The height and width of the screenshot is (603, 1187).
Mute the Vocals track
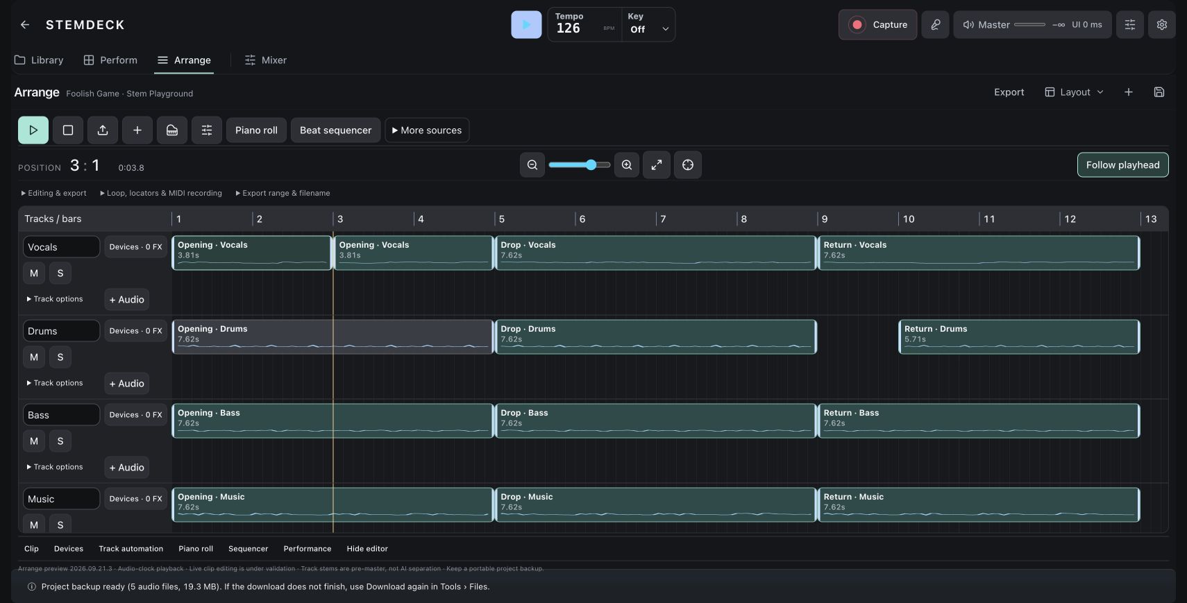(x=34, y=273)
